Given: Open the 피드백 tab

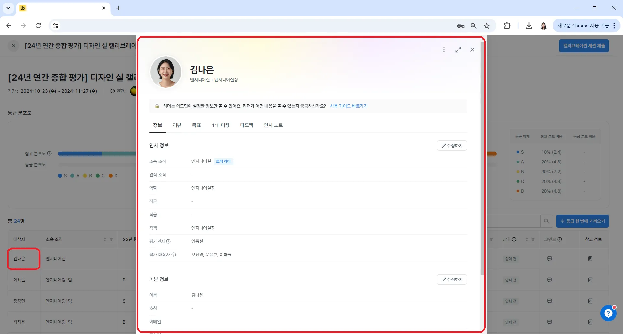Looking at the screenshot, I should [247, 125].
